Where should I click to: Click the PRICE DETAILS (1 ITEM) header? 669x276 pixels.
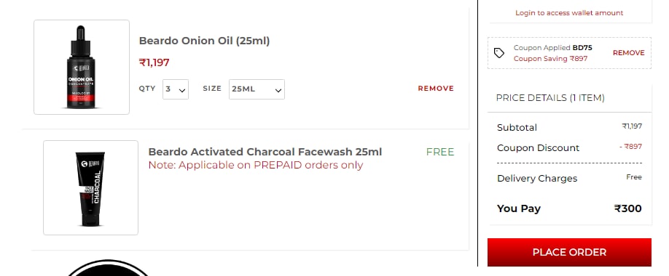point(550,98)
